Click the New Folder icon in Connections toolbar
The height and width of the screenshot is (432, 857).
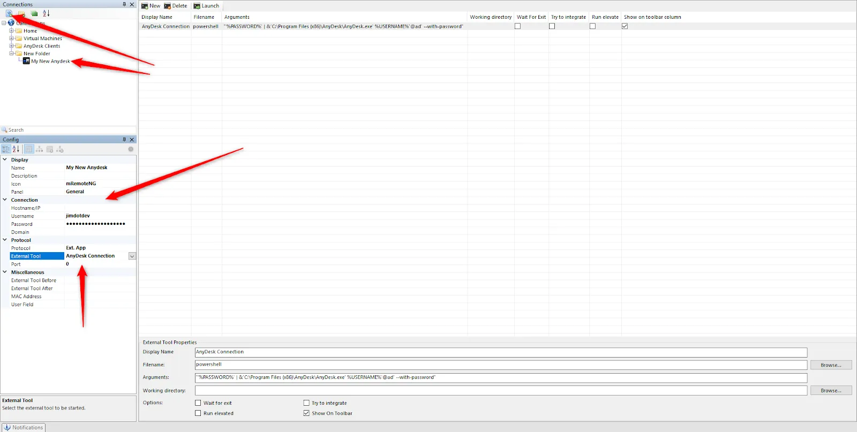click(x=21, y=13)
